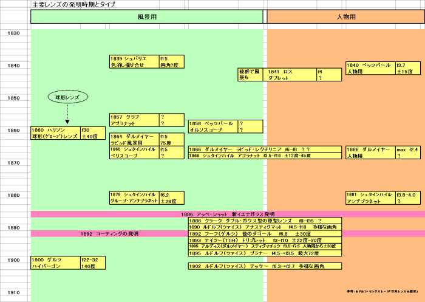This screenshot has width=425, height=302.
Task: Click the 球形レンズ oval shape
Action: 67,97
